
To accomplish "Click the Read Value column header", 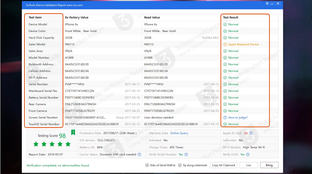I will pyautogui.click(x=152, y=18).
